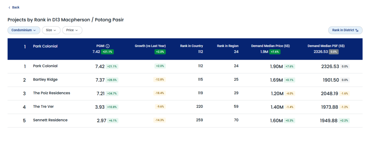
Task: Click Demand Median PSF (S$) header
Action: [326, 46]
